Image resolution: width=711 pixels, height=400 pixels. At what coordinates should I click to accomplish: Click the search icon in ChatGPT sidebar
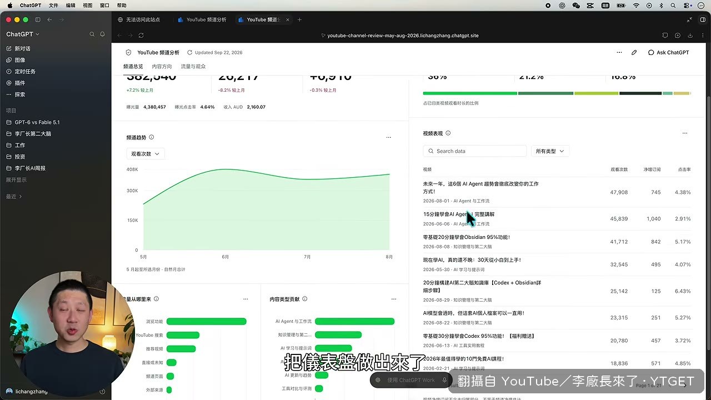(x=92, y=34)
